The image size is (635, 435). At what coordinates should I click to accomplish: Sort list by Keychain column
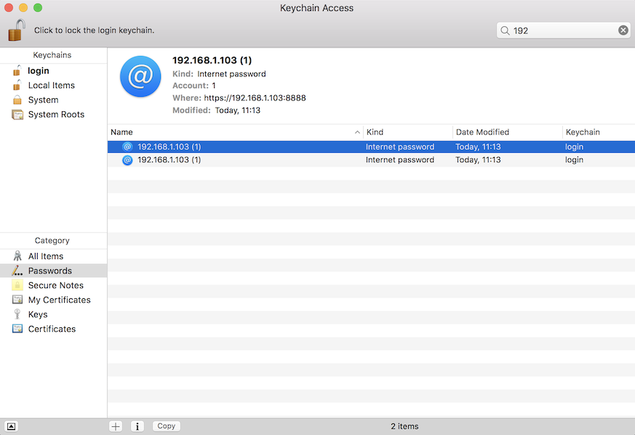click(x=599, y=132)
